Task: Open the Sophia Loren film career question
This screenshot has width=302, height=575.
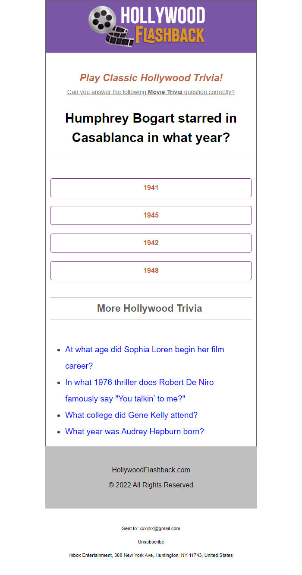Action: [x=145, y=350]
